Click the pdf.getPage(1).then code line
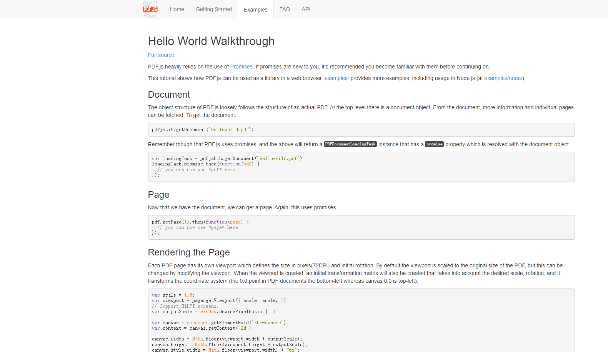The image size is (608, 352). (200, 222)
